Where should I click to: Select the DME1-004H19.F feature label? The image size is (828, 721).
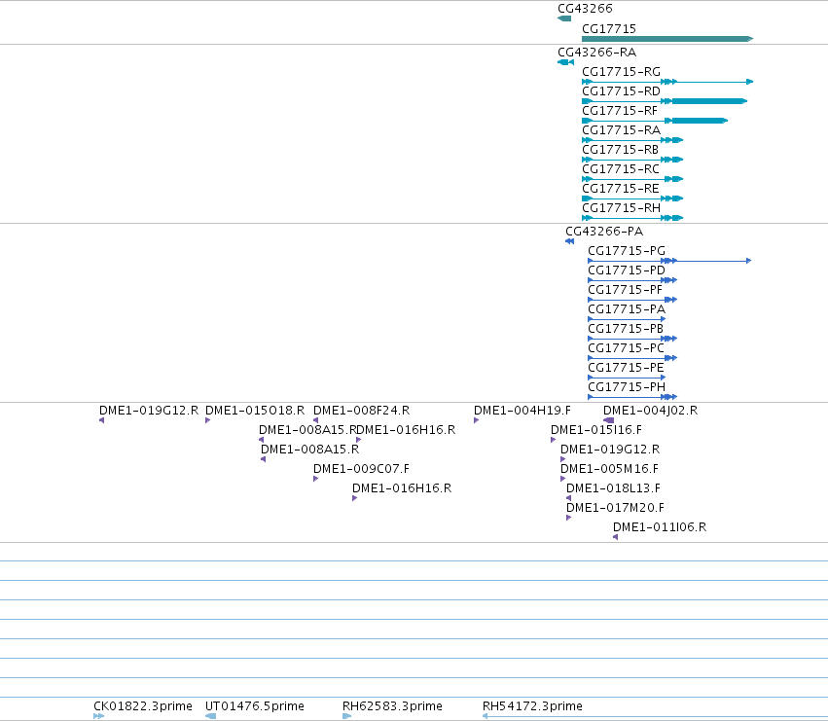point(522,411)
